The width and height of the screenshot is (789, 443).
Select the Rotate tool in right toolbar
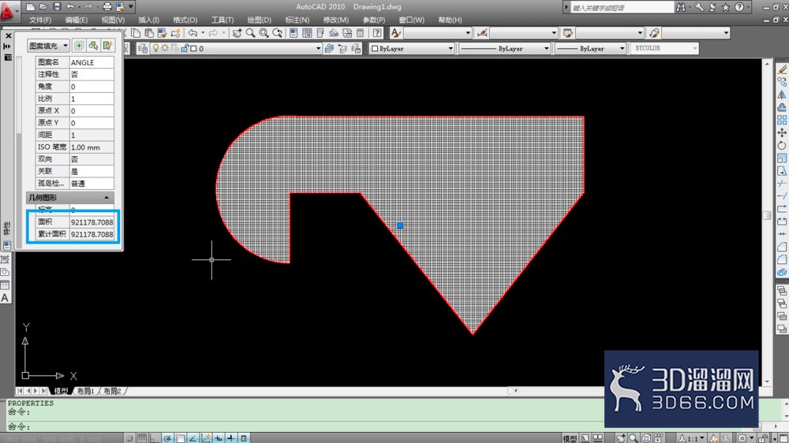click(781, 146)
